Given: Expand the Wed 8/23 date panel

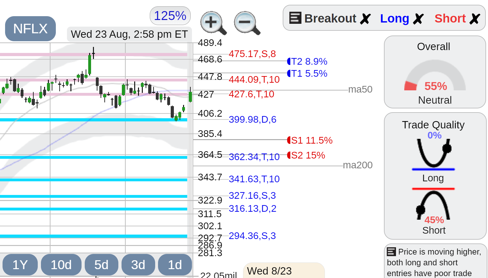Looking at the screenshot, I should tap(284, 270).
